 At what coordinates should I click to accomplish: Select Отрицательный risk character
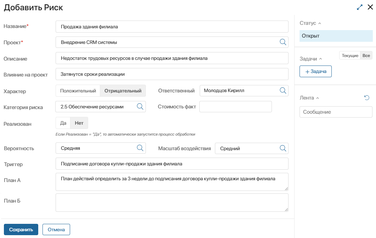123,91
